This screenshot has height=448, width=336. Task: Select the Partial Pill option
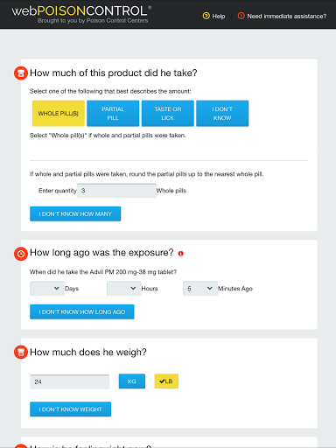[113, 114]
